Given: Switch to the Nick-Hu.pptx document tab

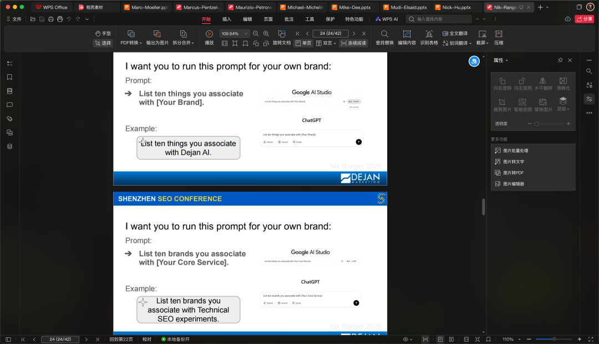Looking at the screenshot, I should point(456,7).
